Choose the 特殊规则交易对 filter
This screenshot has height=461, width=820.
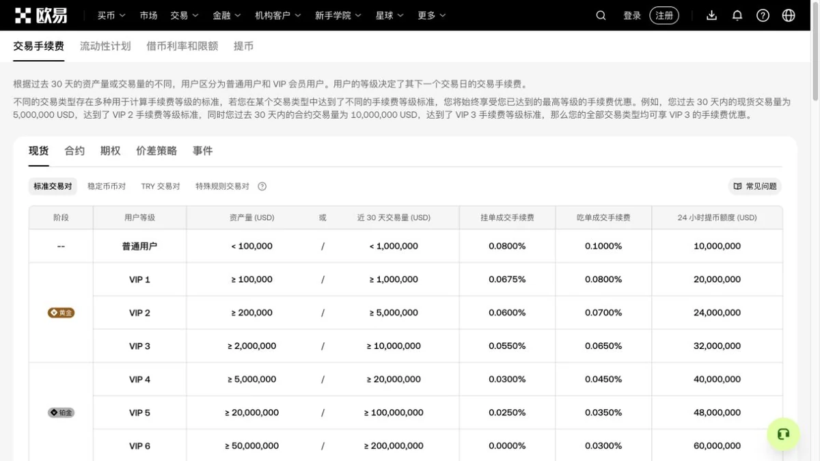[222, 186]
